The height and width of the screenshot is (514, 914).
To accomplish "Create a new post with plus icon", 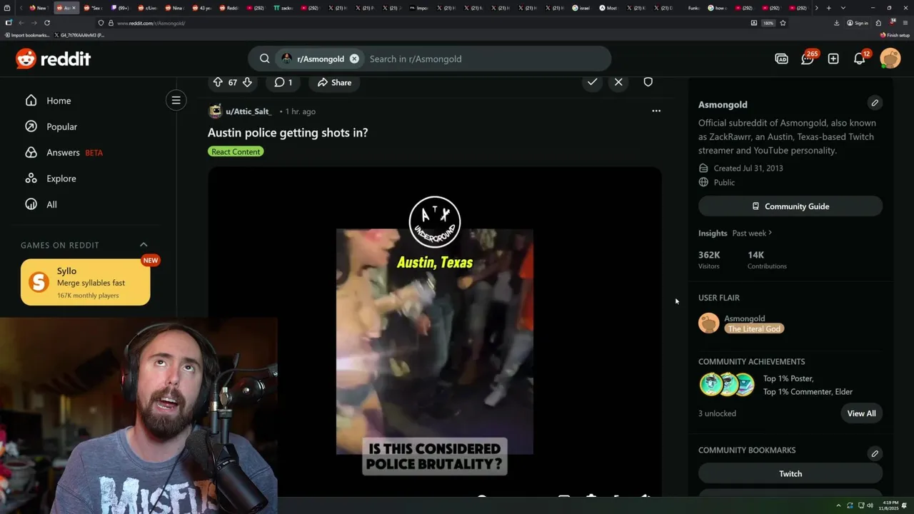I will (x=833, y=59).
